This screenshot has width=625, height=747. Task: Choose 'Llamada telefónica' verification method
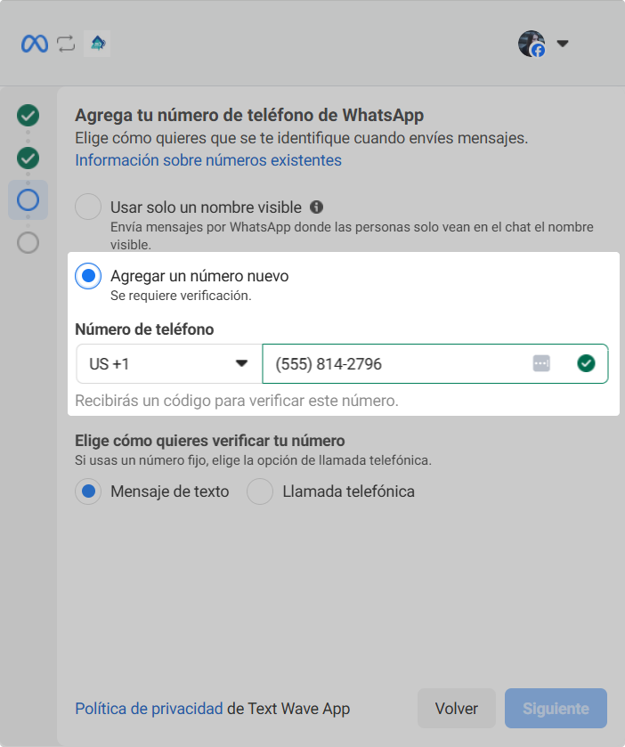260,491
